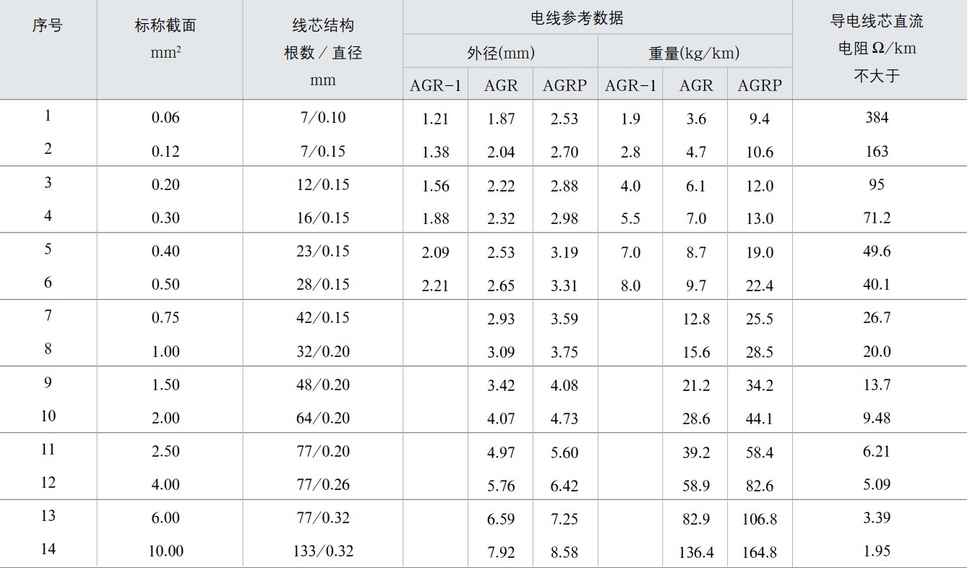Select the 7/0.10 core structure cell
Screen dimensions: 970x568
coord(322,118)
